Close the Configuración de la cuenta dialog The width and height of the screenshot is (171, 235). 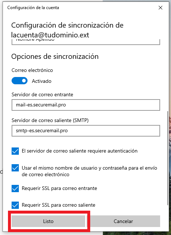tap(160, 8)
